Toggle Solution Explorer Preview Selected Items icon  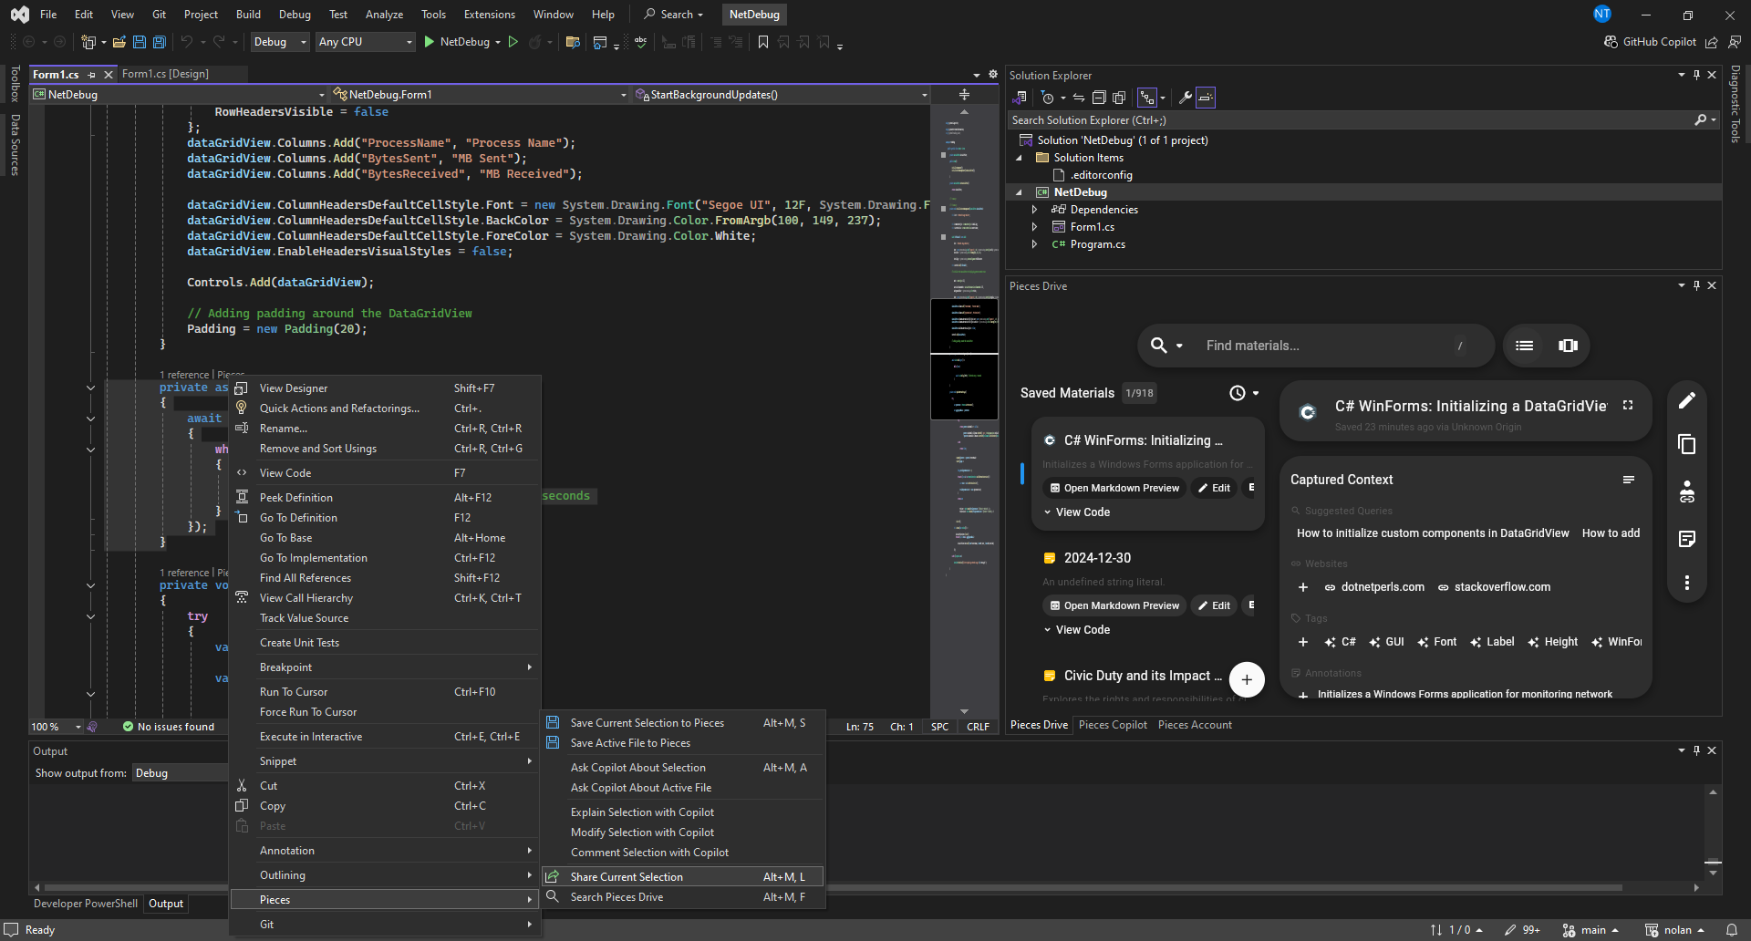pyautogui.click(x=1206, y=98)
